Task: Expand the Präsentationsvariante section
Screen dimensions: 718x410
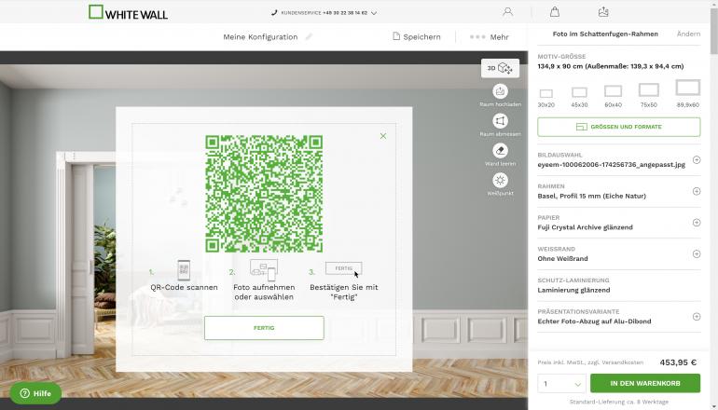Action: click(x=697, y=317)
